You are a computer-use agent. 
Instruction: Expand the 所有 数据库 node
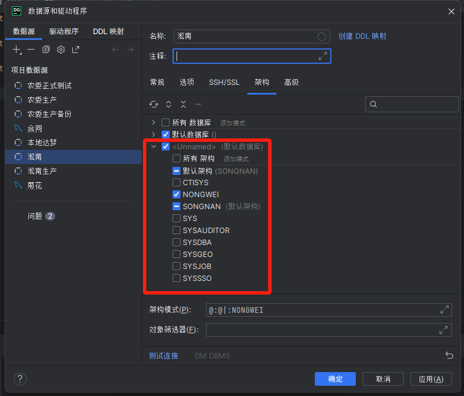[154, 123]
